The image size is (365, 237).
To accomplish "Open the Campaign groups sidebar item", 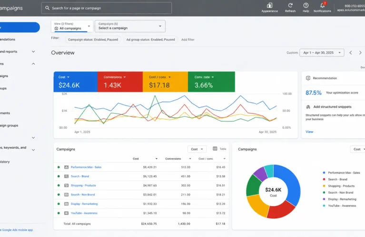I will pyautogui.click(x=9, y=125).
